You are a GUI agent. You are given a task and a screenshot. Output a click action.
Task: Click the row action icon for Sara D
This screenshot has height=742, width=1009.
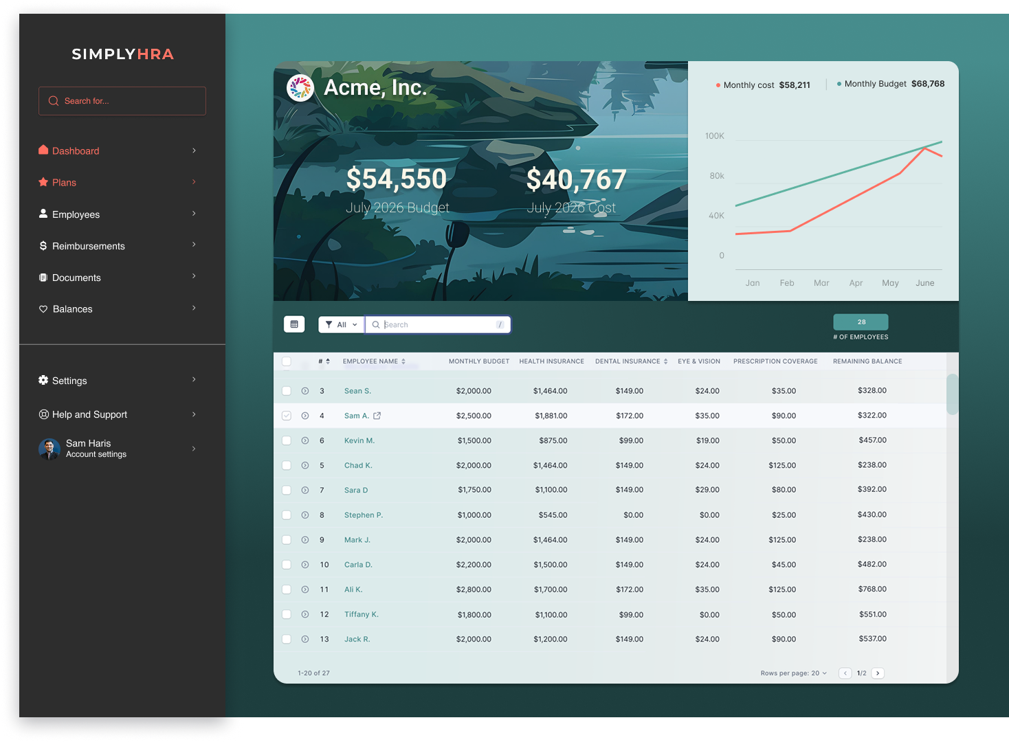click(305, 490)
